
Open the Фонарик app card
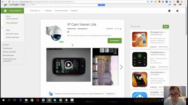[x=150, y=39]
